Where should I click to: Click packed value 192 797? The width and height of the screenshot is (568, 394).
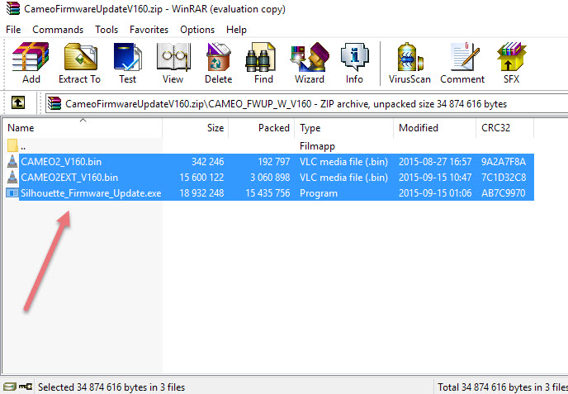coord(273,162)
